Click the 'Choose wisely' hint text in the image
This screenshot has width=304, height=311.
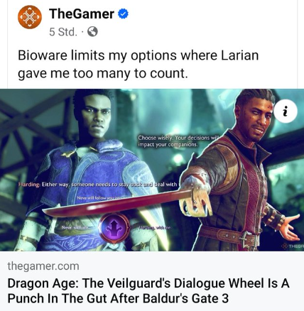click(179, 141)
